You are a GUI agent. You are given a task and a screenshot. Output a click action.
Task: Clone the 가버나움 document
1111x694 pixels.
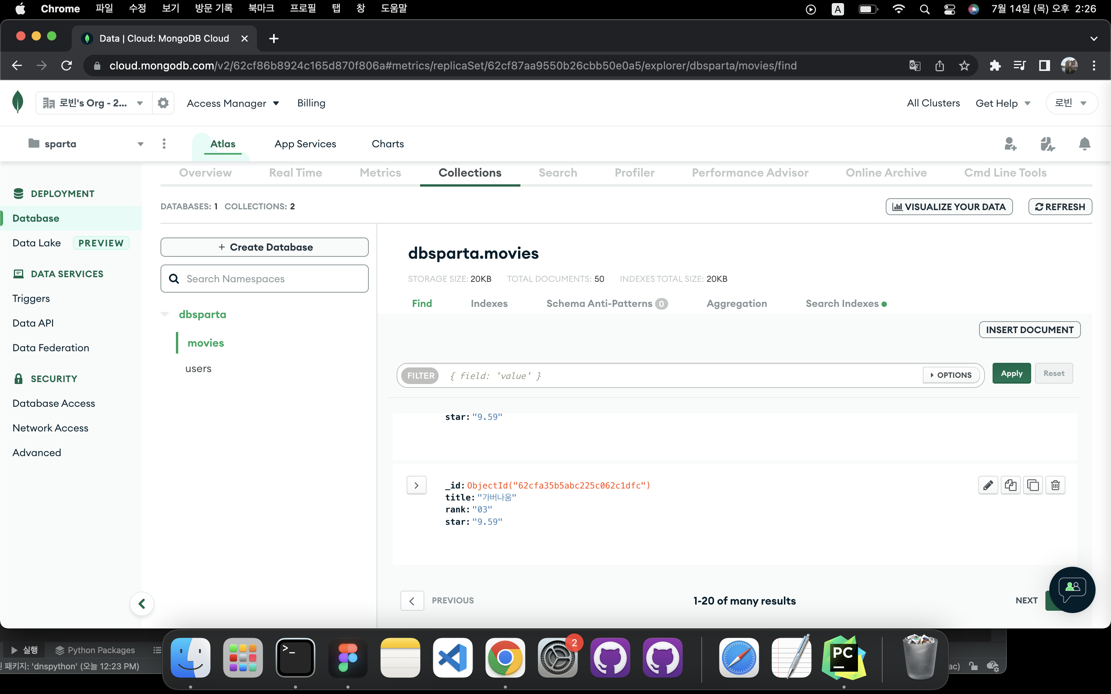pos(1033,485)
